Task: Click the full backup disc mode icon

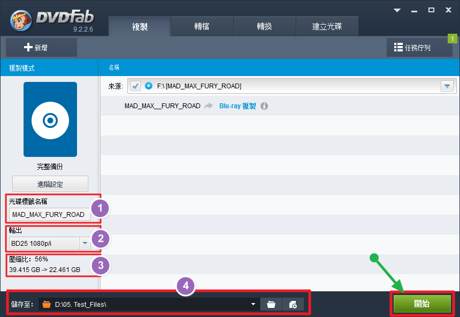Action: coord(50,119)
